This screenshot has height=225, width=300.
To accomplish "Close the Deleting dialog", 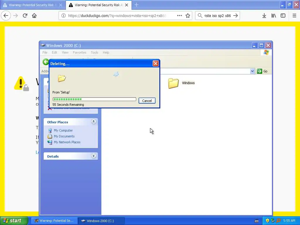I will (156, 64).
